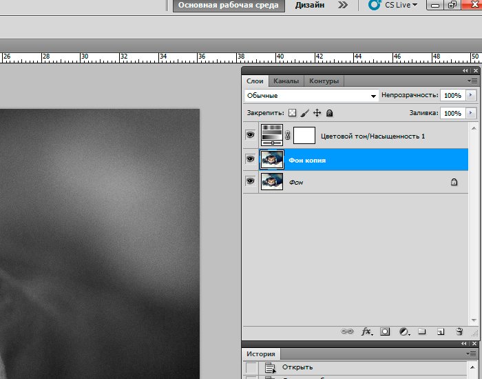Screen dimensions: 482x379
Task: Toggle visibility of Фон layer
Action: pos(250,182)
